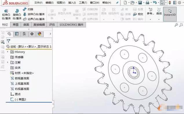Click the feature tree filter field
The width and height of the screenshot is (184, 114).
tap(29, 41)
